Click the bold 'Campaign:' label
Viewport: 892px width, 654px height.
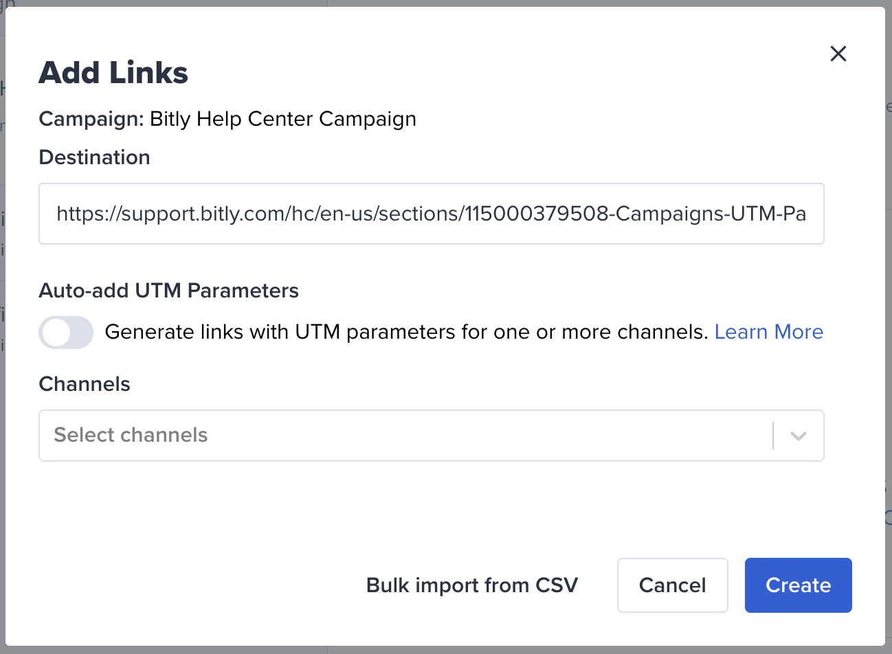91,119
